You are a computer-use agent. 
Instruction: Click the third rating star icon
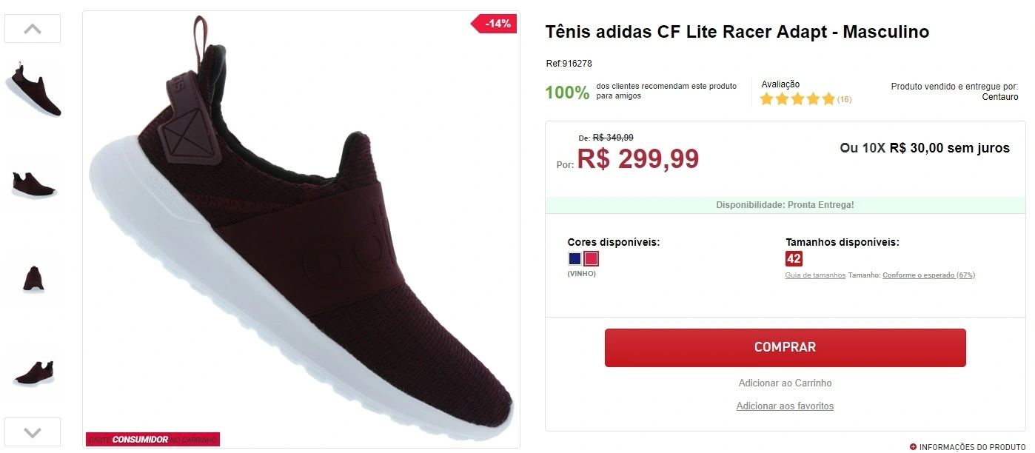click(798, 98)
